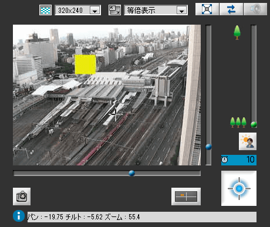Expand the 等倍表示 display size dropdown
Viewport: 270px width, 227px height.
(x=156, y=10)
